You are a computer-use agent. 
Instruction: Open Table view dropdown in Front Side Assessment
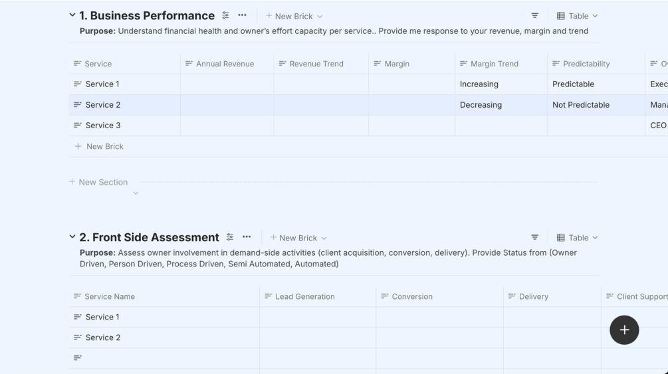coord(577,238)
